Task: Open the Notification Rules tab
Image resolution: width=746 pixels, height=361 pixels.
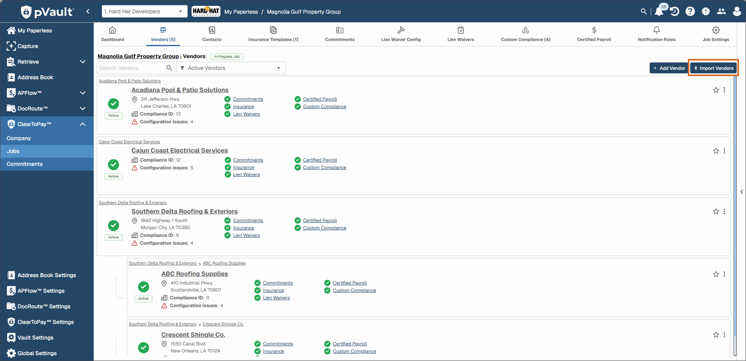Action: coord(657,34)
